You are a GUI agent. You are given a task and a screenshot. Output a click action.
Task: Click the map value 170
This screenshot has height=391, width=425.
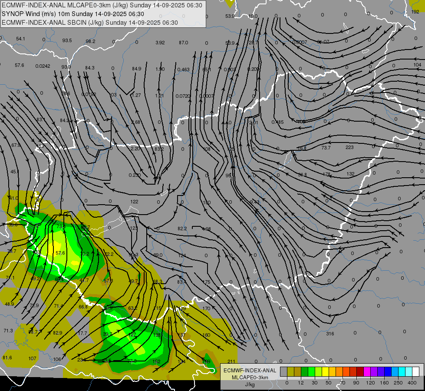pos(206,308)
